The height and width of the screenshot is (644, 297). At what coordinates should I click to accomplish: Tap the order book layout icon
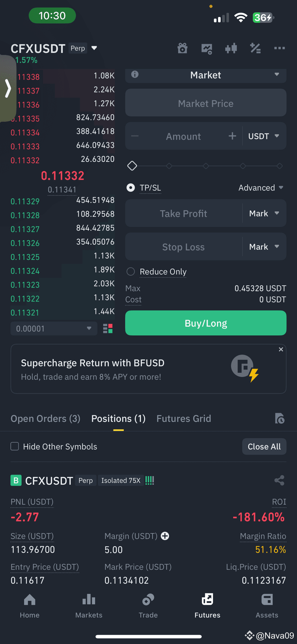[x=108, y=328]
